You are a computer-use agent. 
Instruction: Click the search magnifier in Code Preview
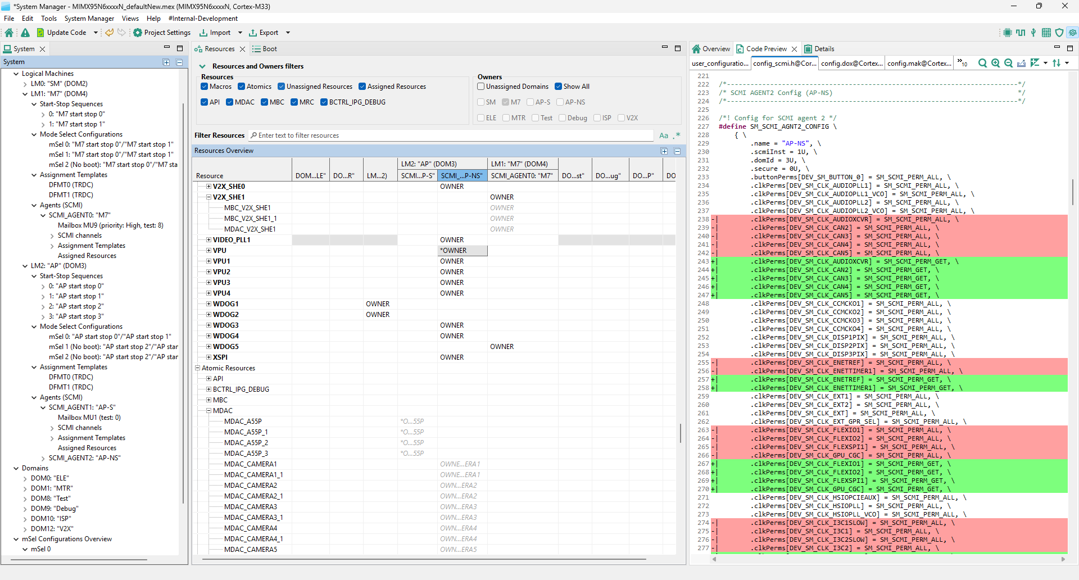click(x=982, y=63)
